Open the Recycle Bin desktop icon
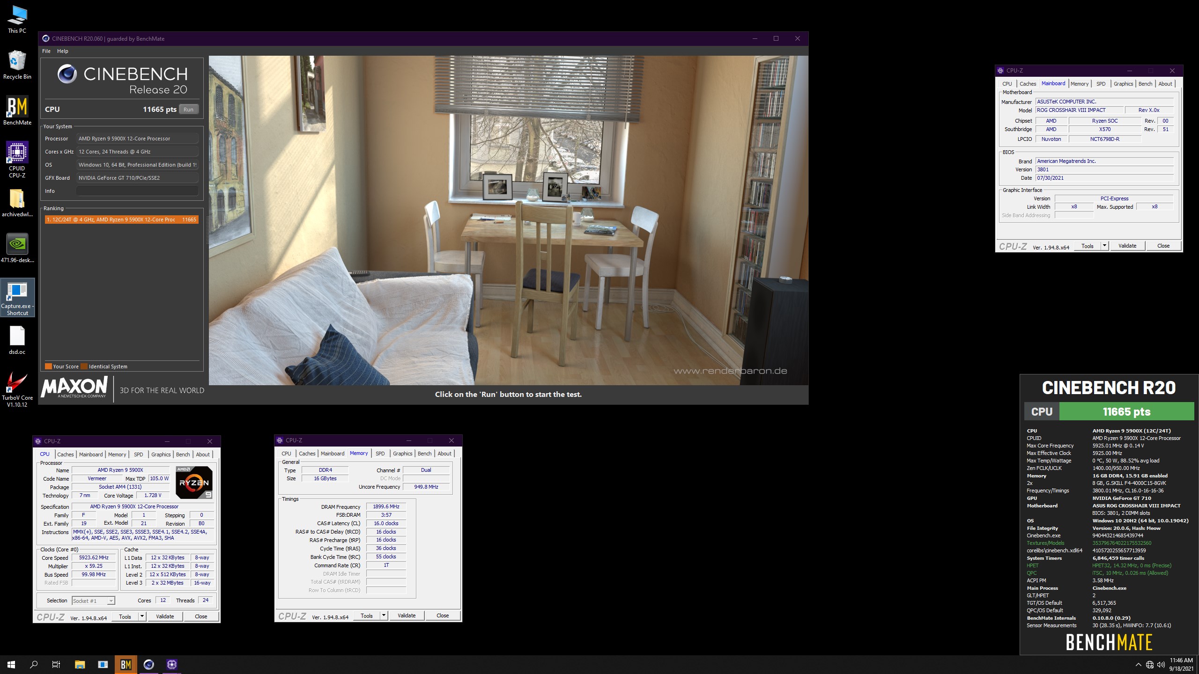The width and height of the screenshot is (1199, 674). pyautogui.click(x=17, y=65)
